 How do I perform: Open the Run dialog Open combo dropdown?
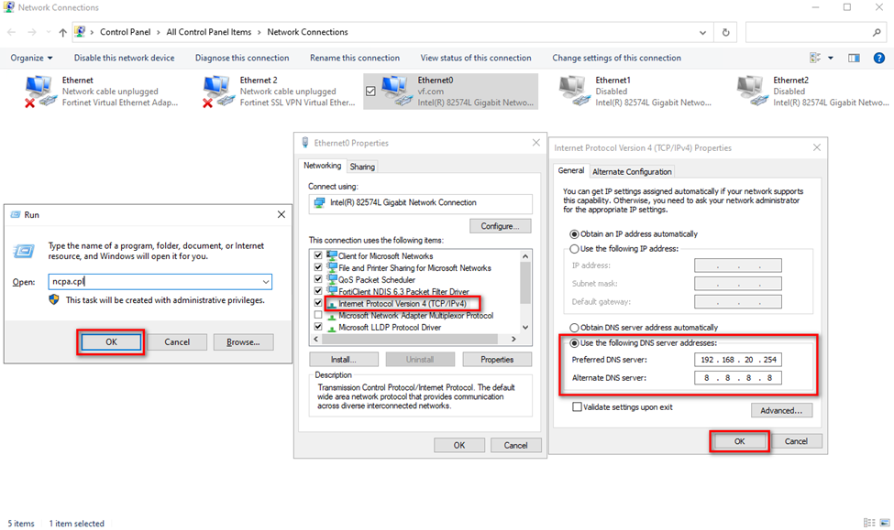[265, 283]
